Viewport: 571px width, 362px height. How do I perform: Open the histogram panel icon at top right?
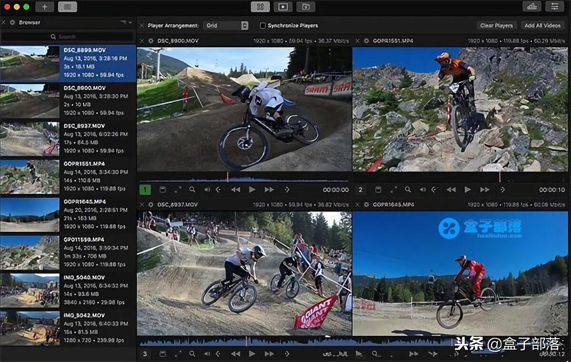[532, 7]
